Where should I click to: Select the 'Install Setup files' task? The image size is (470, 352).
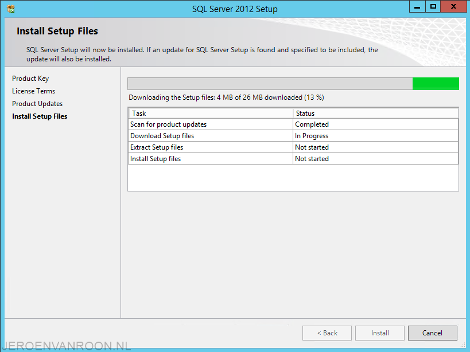pos(211,158)
